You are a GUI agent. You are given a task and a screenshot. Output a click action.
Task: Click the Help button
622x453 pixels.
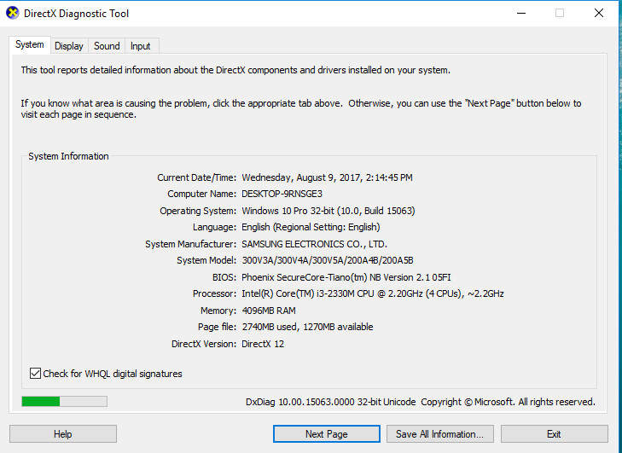[x=62, y=434]
